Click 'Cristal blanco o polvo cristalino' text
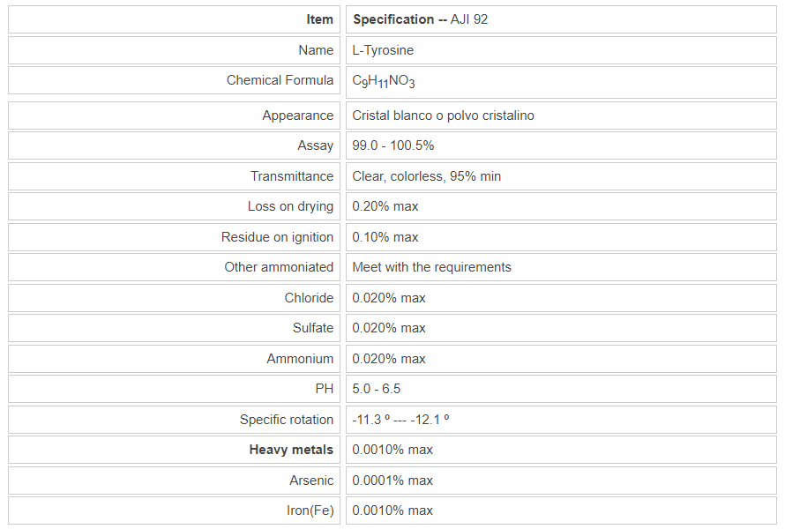 [x=443, y=115]
